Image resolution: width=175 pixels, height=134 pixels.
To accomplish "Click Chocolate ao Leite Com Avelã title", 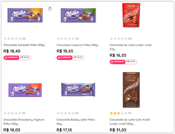I will pos(129,122).
